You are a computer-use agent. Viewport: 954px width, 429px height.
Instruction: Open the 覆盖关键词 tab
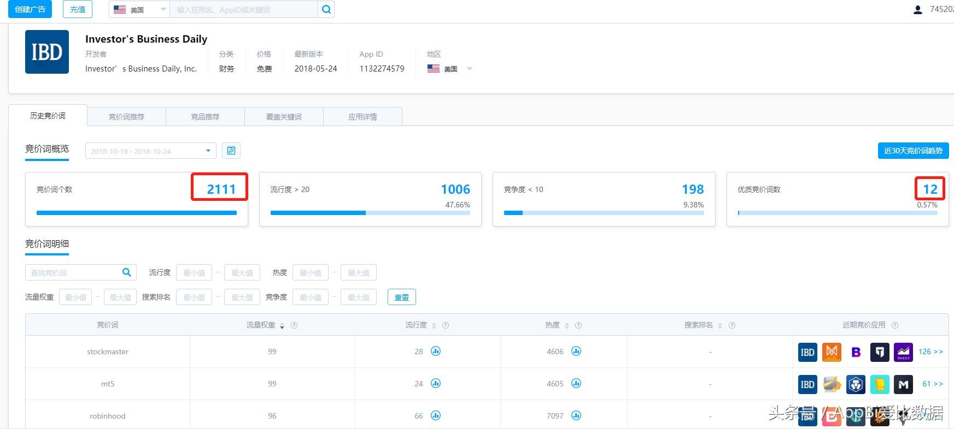[284, 117]
